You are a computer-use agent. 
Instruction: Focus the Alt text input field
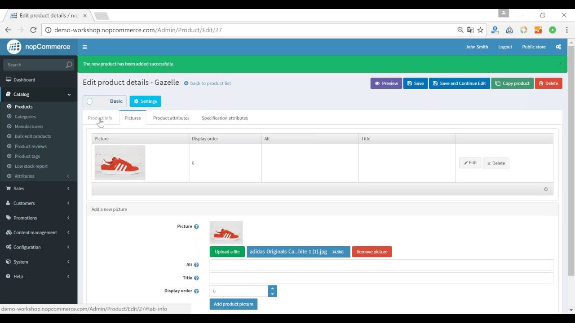pos(381,265)
